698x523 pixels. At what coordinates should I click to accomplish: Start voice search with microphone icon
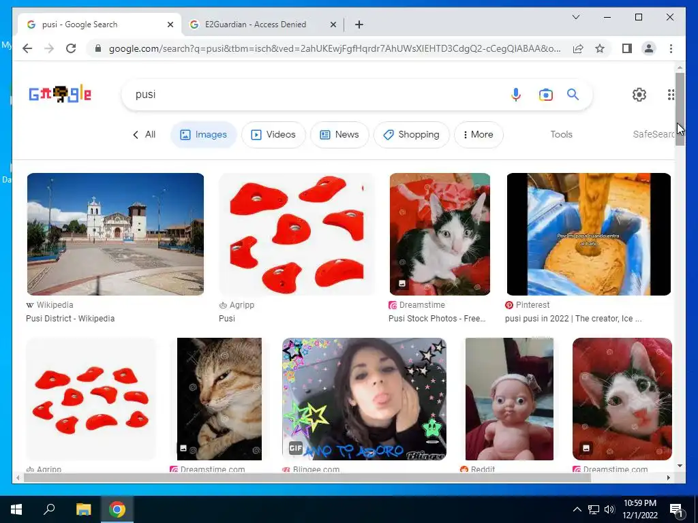(516, 94)
